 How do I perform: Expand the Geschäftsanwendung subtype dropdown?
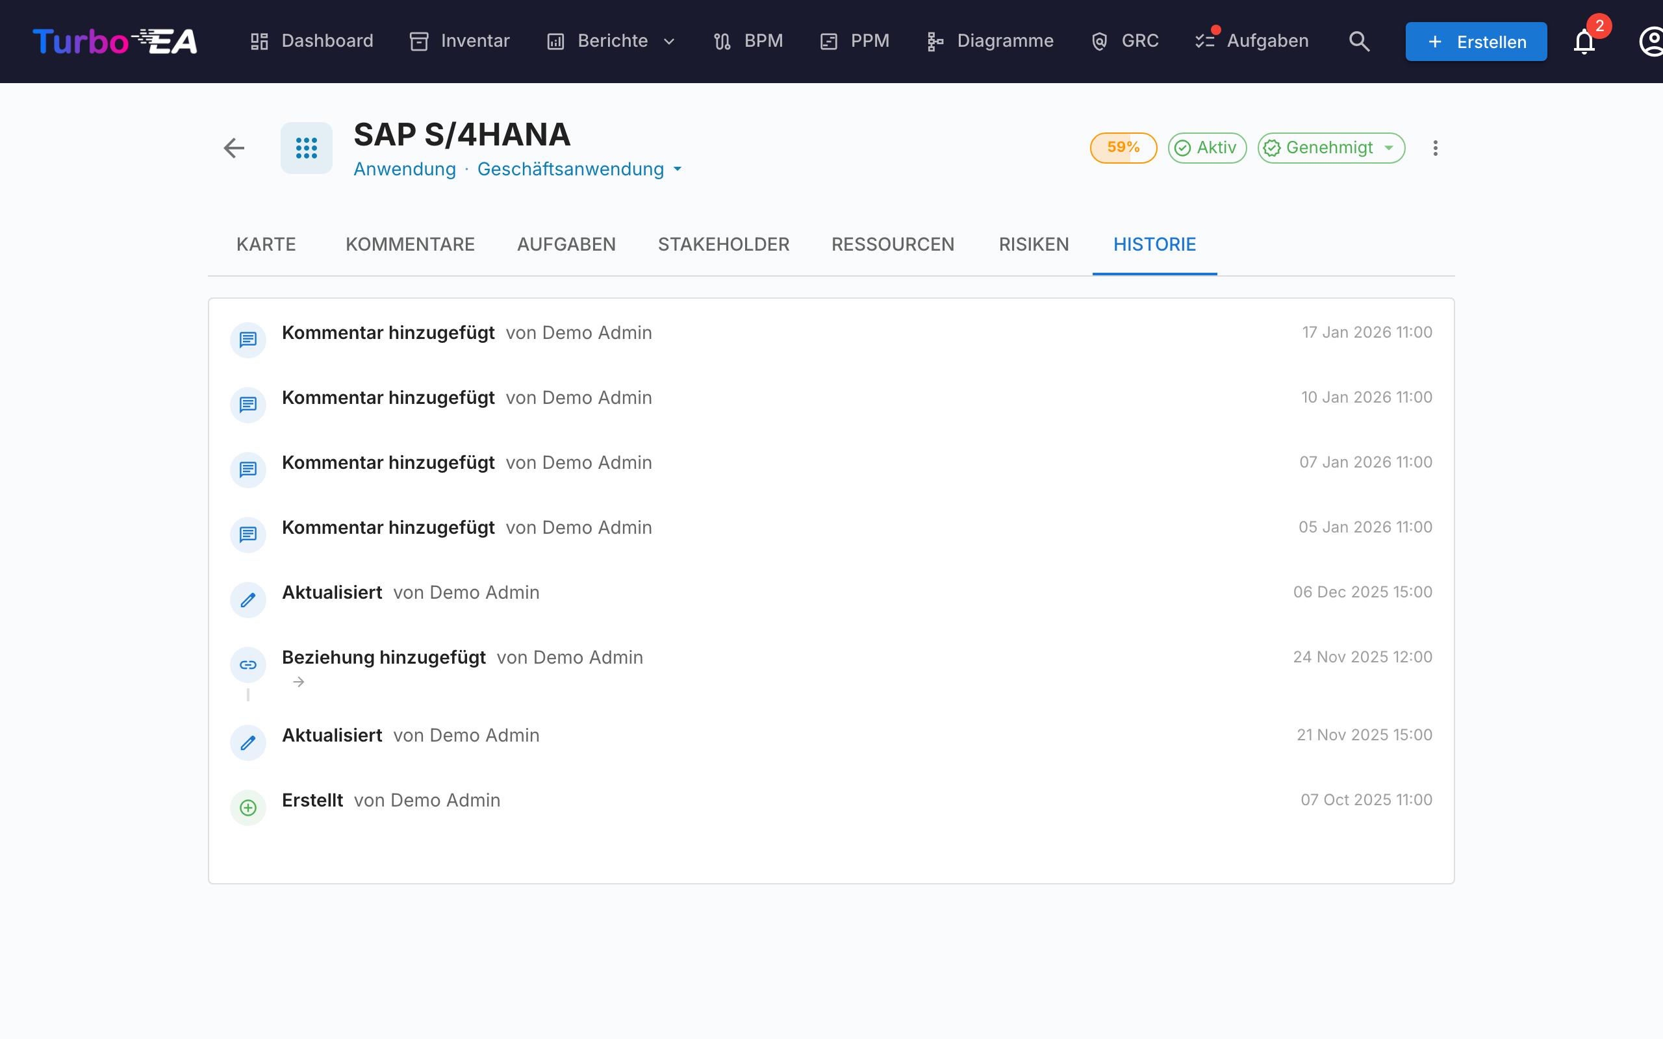[579, 169]
